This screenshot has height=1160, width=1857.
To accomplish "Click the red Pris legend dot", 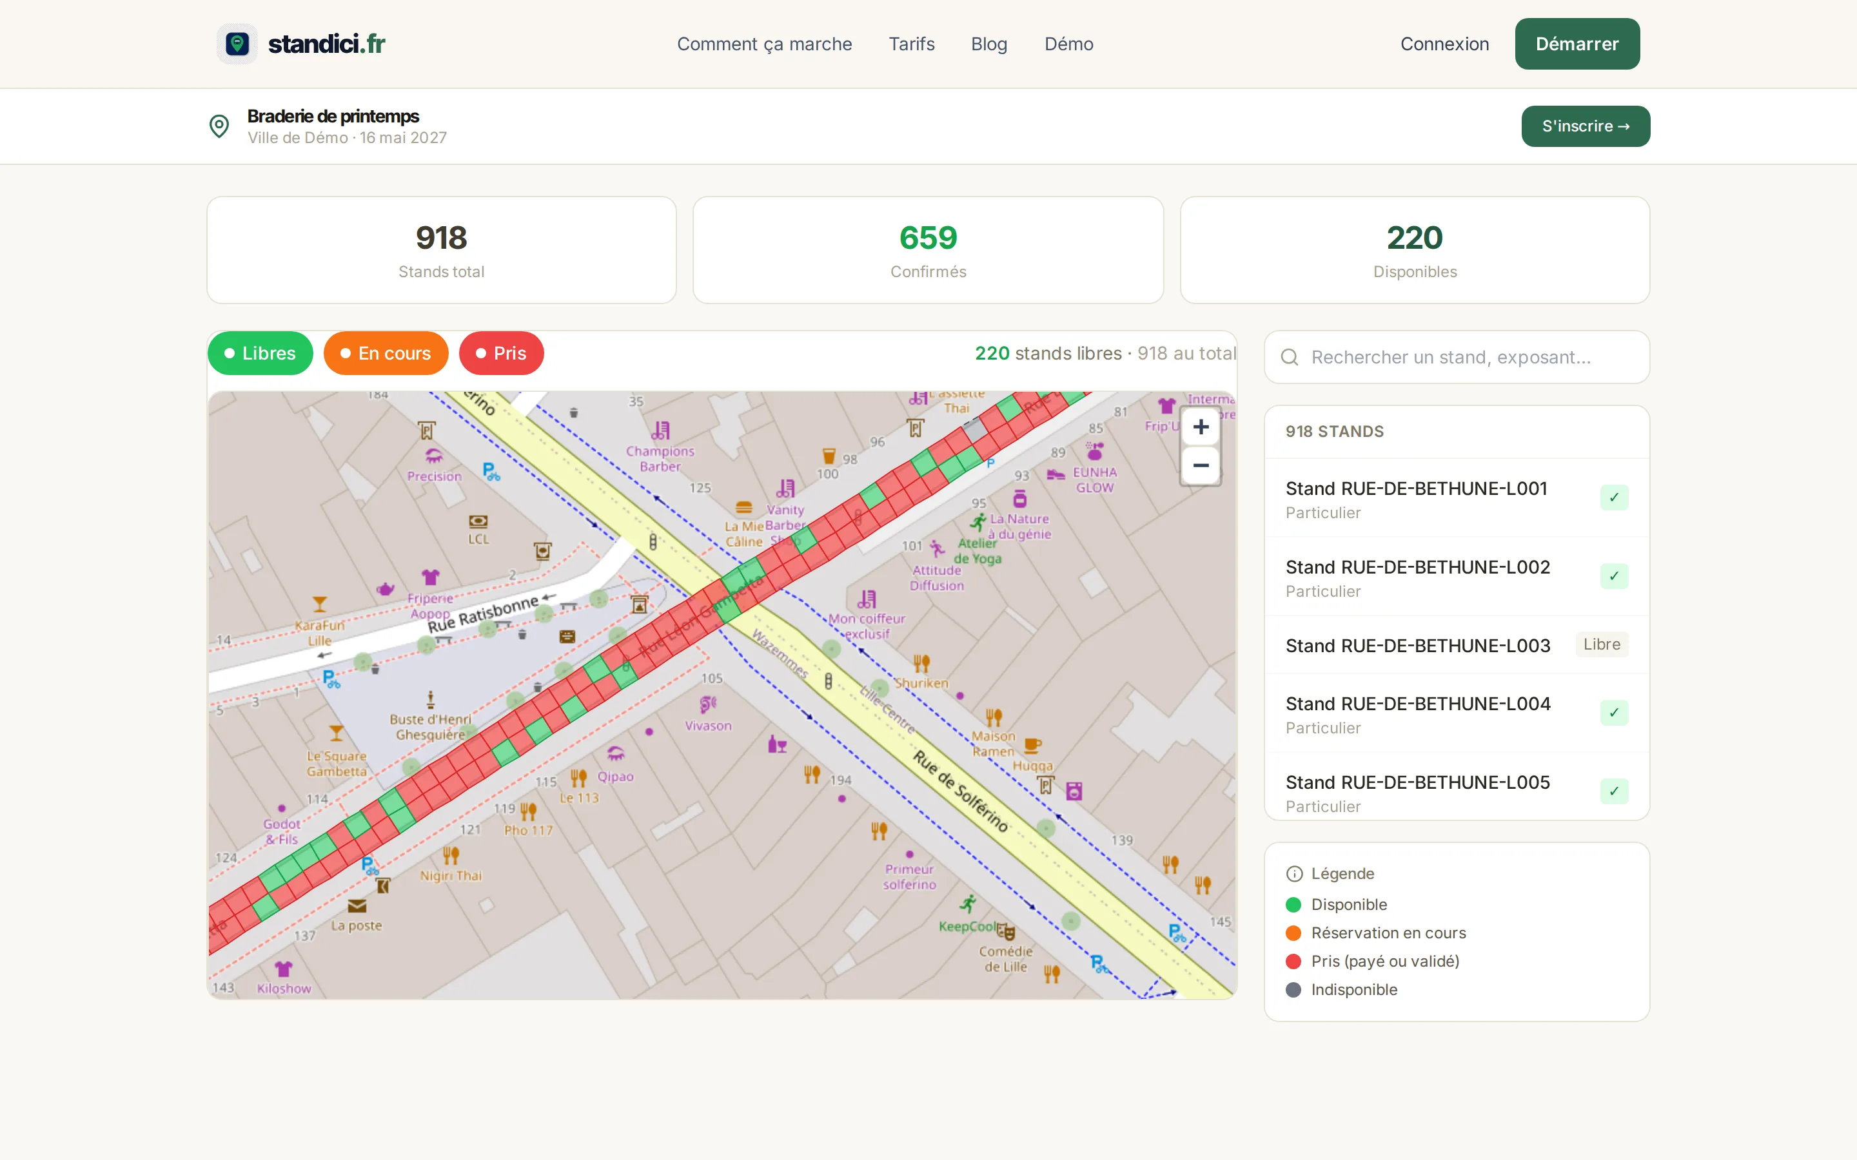I will pos(1293,962).
